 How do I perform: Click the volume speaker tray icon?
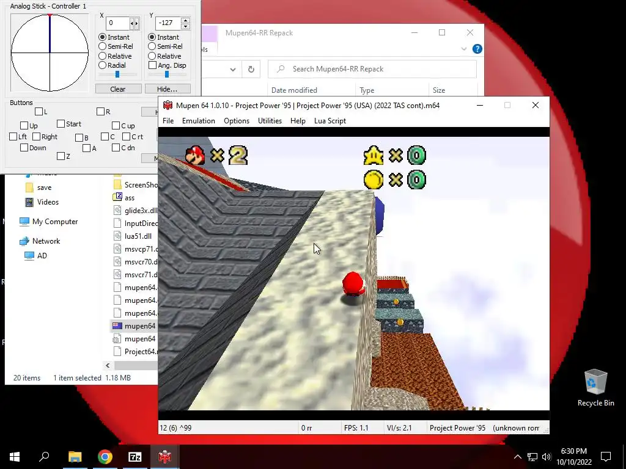547,457
